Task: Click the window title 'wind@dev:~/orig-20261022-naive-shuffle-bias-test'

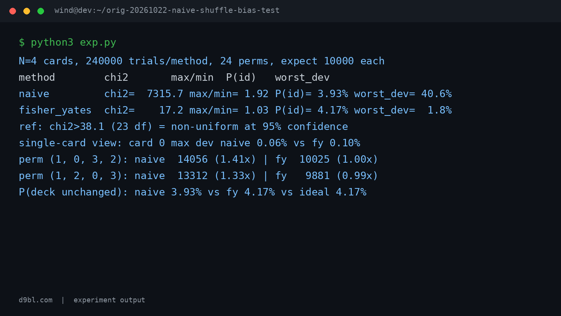Action: tap(167, 11)
